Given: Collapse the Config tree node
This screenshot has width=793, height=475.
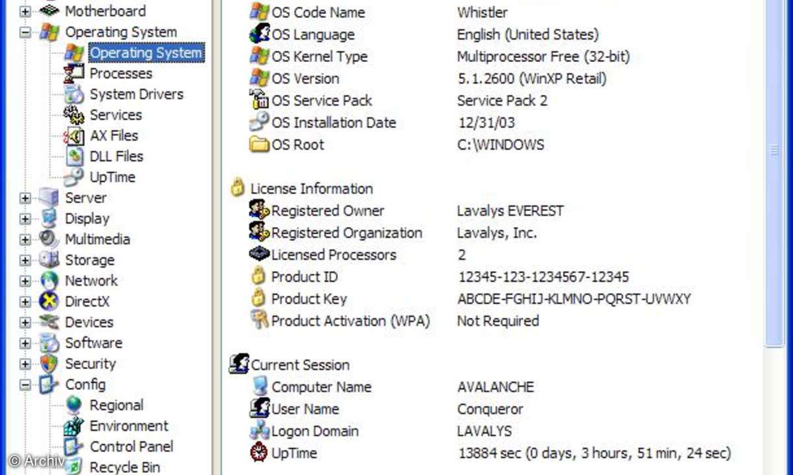Looking at the screenshot, I should (x=25, y=385).
